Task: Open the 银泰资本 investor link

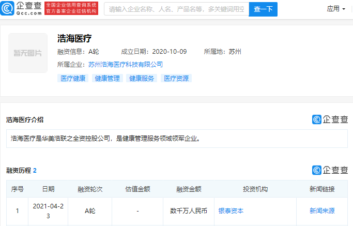Action: pos(231,211)
